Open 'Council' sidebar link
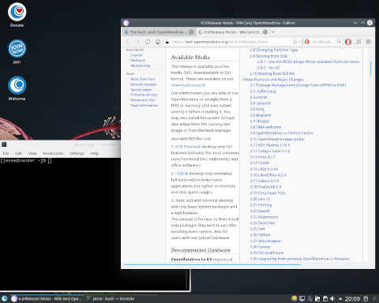The height and width of the screenshot is (303, 379). pos(137,55)
